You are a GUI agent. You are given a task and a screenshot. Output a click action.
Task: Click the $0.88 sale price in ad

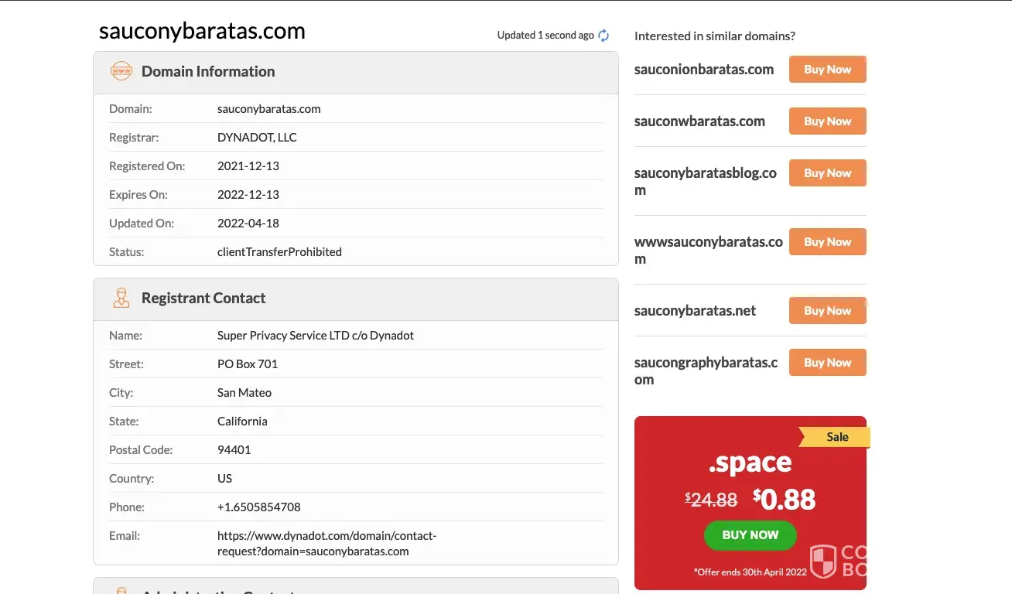click(784, 499)
